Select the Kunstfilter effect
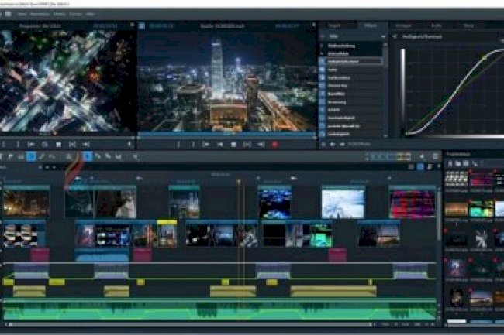The height and width of the screenshot is (335, 504). click(350, 94)
